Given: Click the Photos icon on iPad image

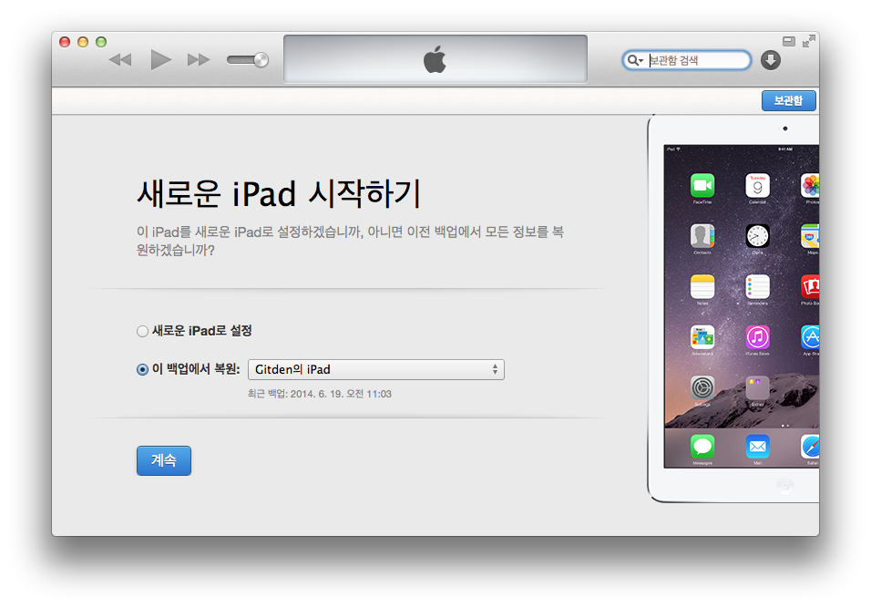Looking at the screenshot, I should (810, 185).
